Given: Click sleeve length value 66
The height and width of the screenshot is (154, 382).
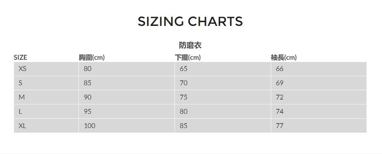Looking at the screenshot, I should 280,69.
